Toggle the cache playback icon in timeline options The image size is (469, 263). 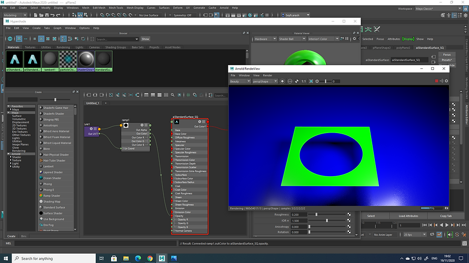click(x=439, y=235)
